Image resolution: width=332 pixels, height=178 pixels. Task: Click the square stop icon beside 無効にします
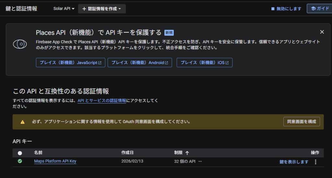[x=273, y=9]
